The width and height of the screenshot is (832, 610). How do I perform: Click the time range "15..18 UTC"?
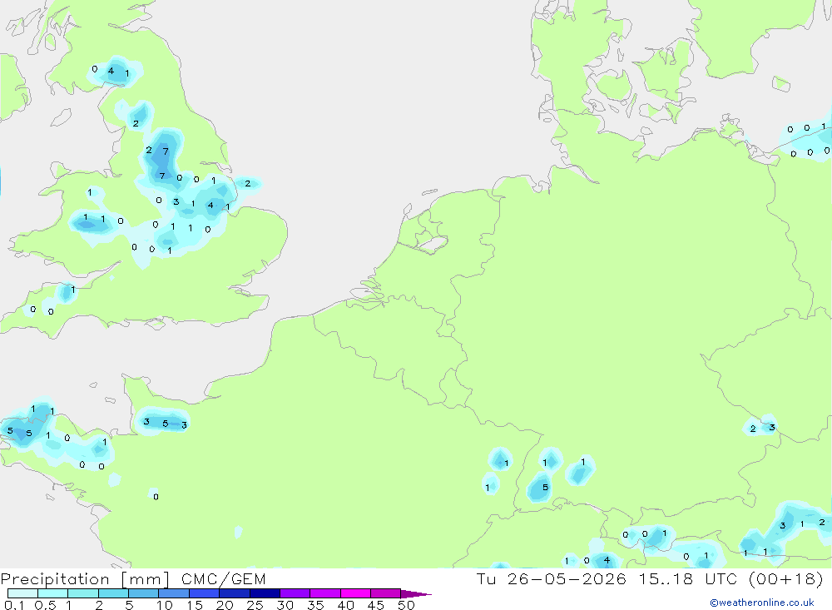point(689,578)
